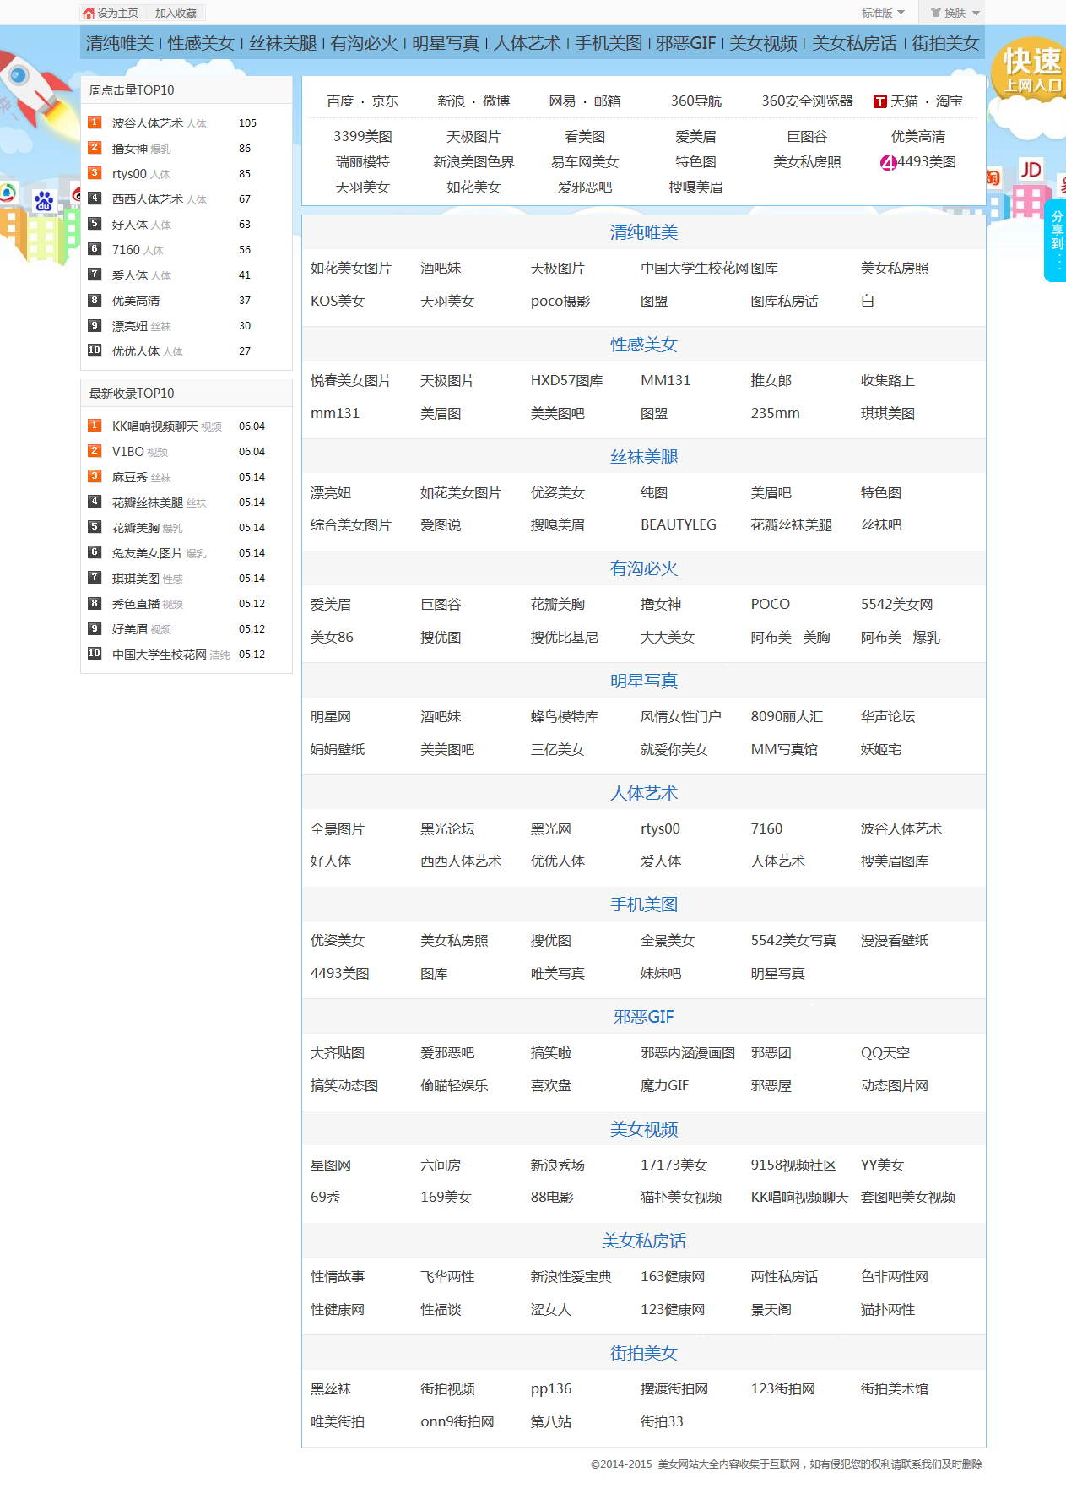
Task: Select 手机美图 in the top navigation bar
Action: (x=609, y=43)
